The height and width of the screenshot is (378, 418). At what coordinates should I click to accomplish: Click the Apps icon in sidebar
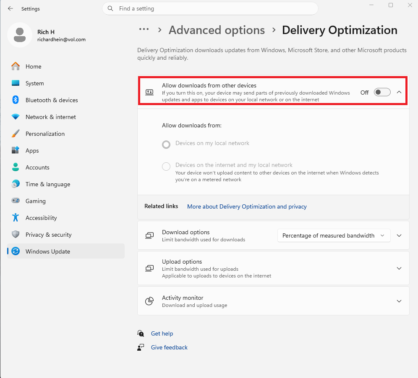(x=16, y=150)
